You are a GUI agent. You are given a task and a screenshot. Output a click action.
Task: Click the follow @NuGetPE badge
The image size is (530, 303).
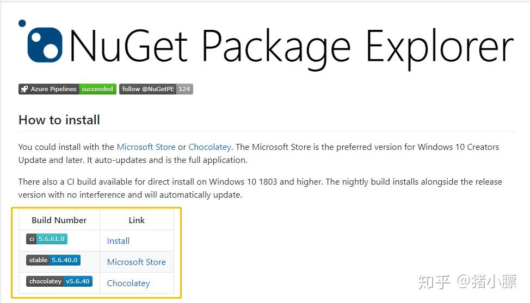(148, 89)
